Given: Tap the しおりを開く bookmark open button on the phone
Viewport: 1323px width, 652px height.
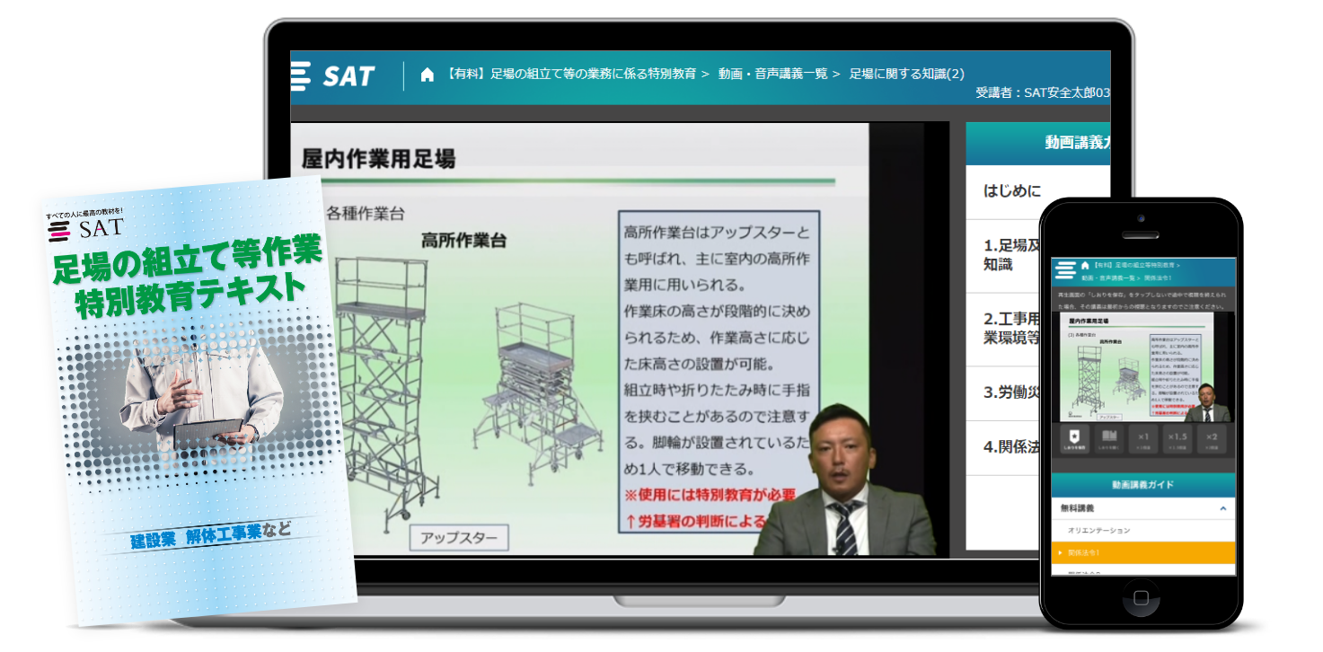Looking at the screenshot, I should click(1108, 437).
